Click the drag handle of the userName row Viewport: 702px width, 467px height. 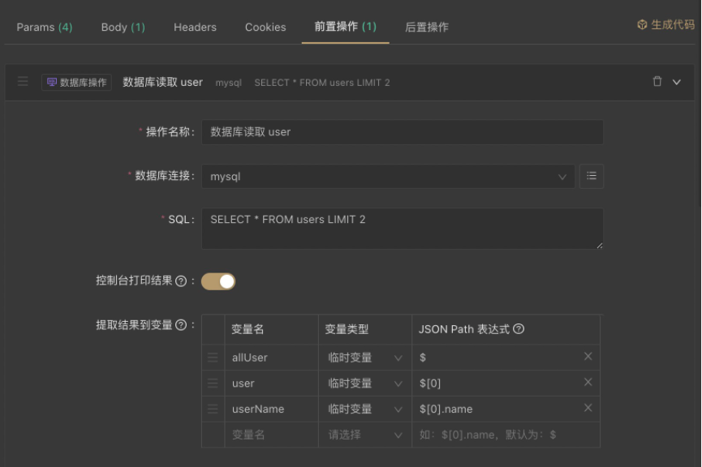[213, 409]
